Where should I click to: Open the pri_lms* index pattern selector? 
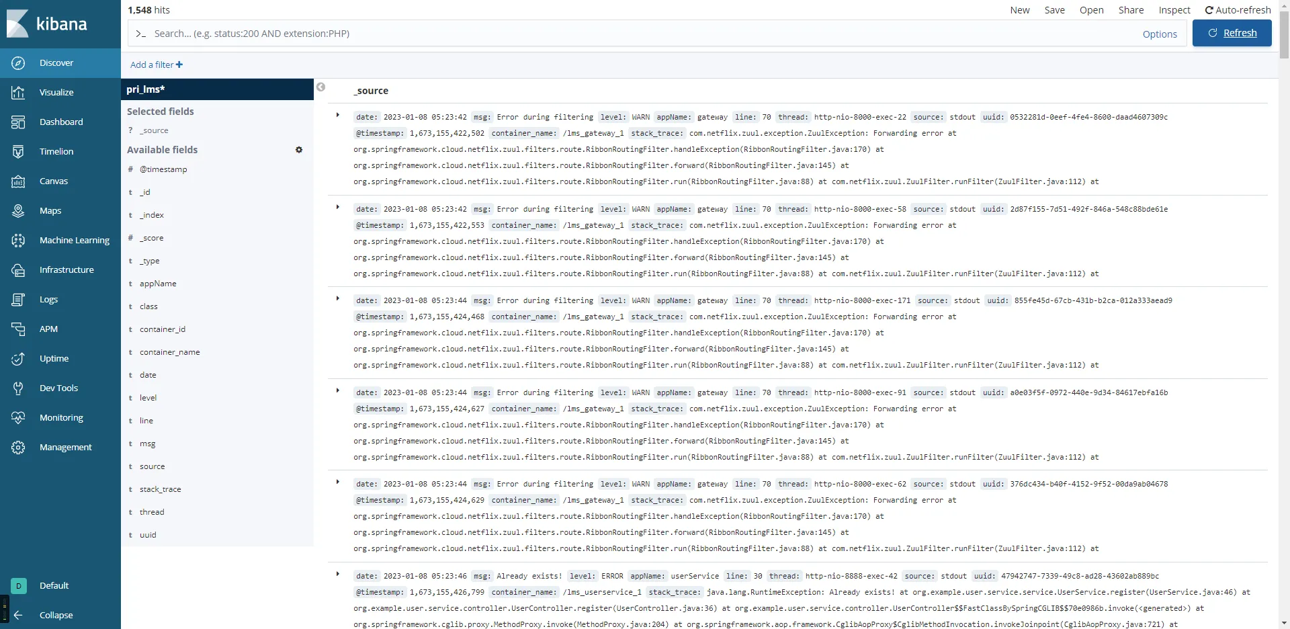tap(216, 89)
